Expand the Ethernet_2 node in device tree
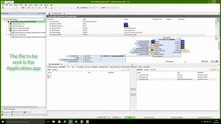221x124 pixels. (x=7, y=30)
